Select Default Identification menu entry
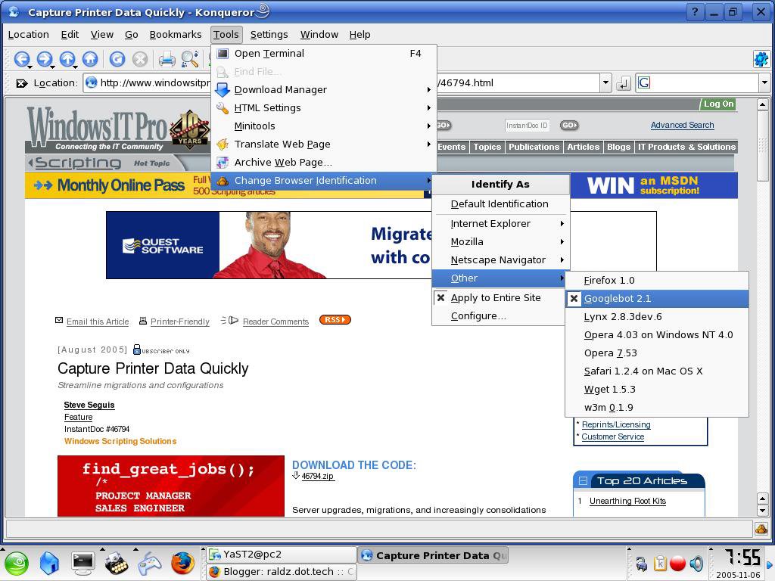 pos(501,204)
